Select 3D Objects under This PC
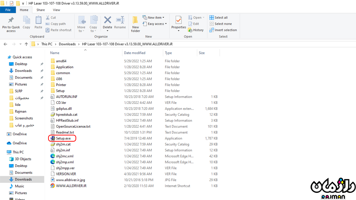This screenshot has width=356, height=200. (23, 159)
